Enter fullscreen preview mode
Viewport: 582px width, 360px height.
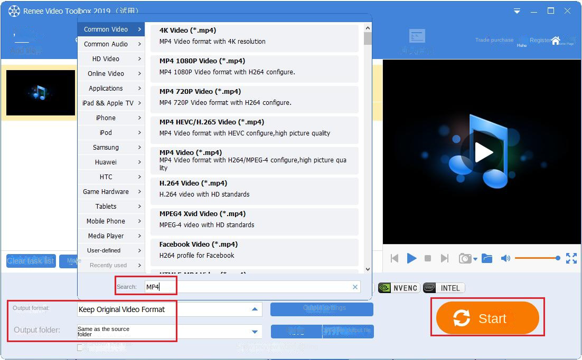(571, 258)
